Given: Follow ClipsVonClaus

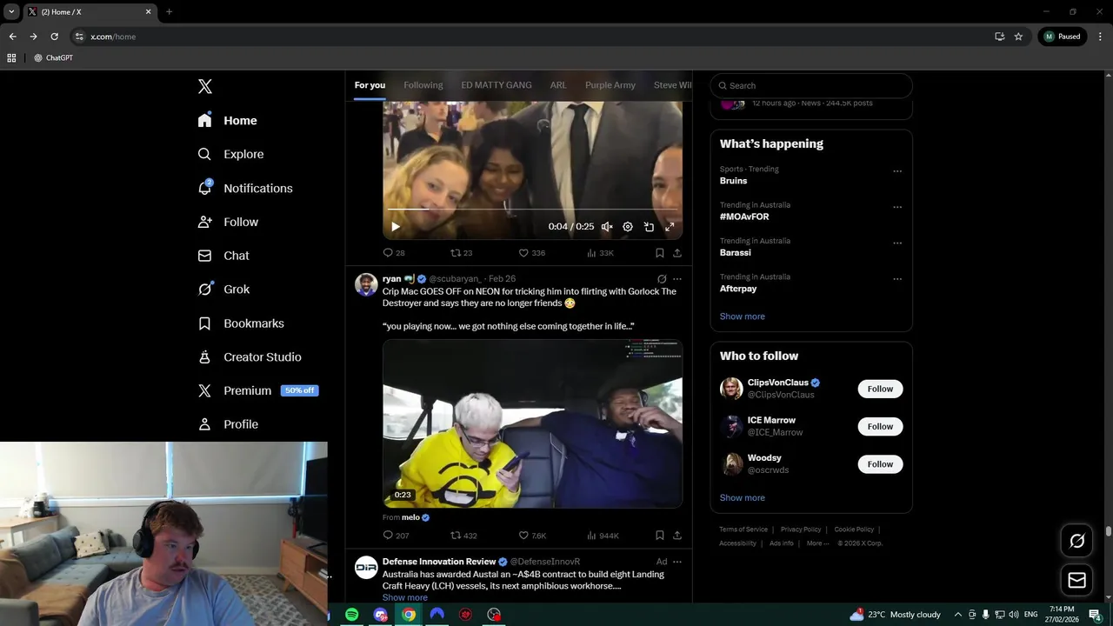Looking at the screenshot, I should click(x=880, y=389).
